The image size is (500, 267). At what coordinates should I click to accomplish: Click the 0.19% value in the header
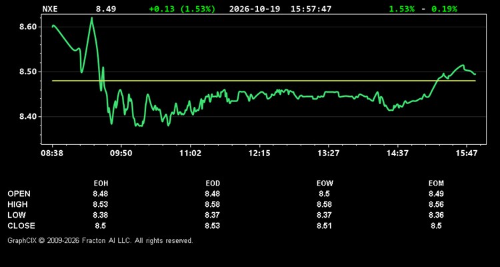[444, 9]
